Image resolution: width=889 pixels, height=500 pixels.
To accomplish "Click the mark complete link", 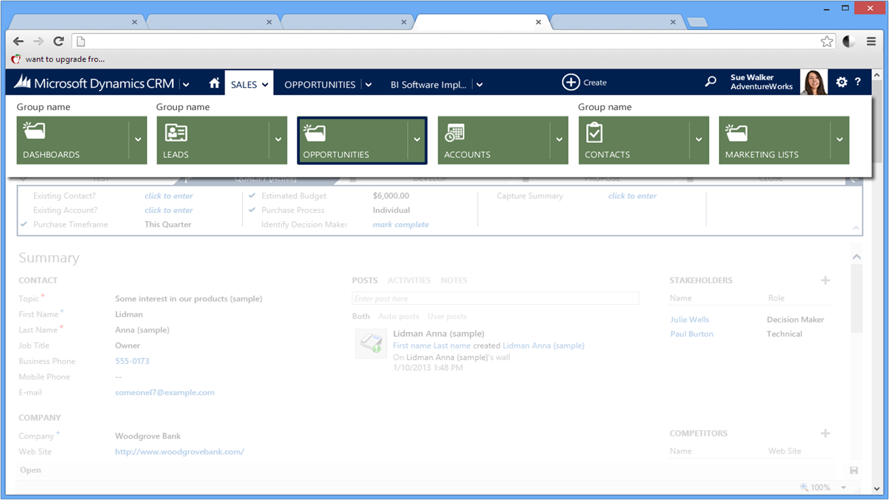I will click(400, 224).
